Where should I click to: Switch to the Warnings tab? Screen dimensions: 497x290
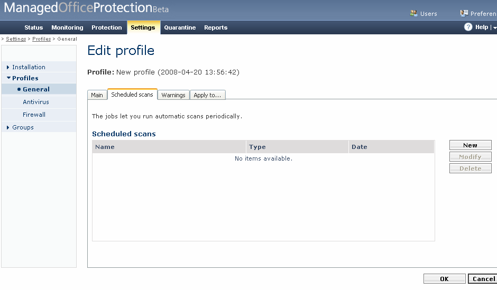click(x=173, y=95)
